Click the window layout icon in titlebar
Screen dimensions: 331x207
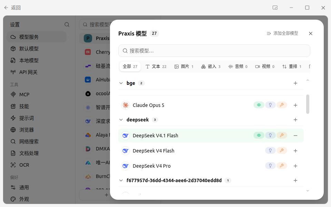pyautogui.click(x=275, y=8)
